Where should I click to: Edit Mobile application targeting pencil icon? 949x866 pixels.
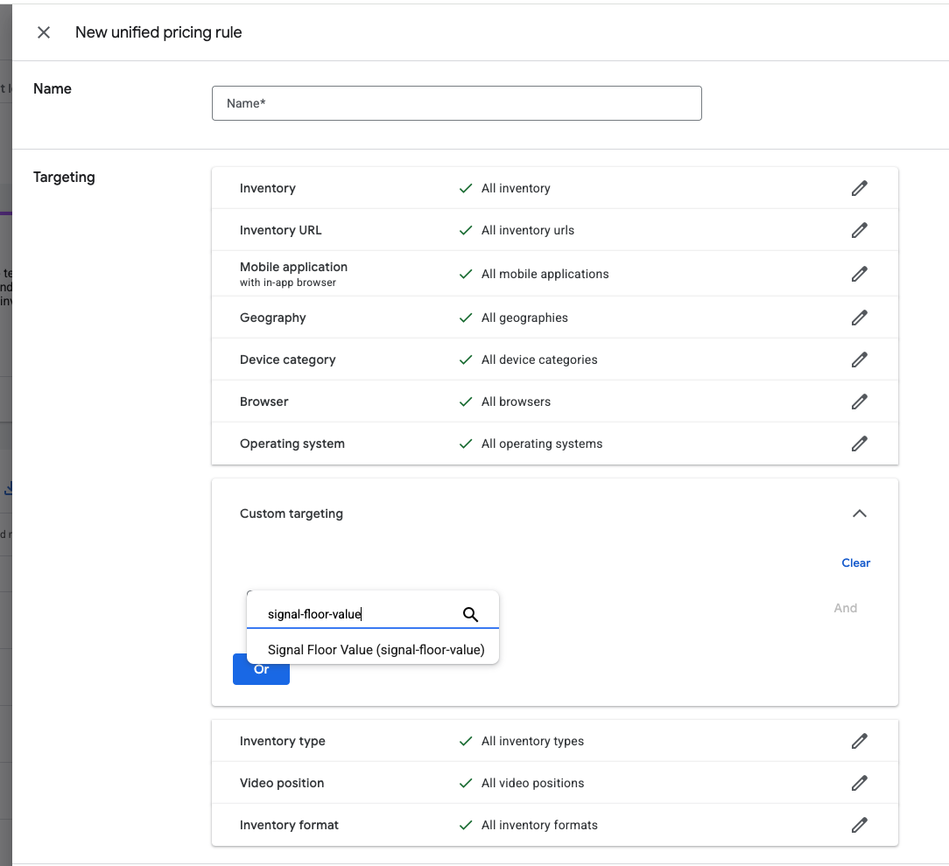pos(859,274)
